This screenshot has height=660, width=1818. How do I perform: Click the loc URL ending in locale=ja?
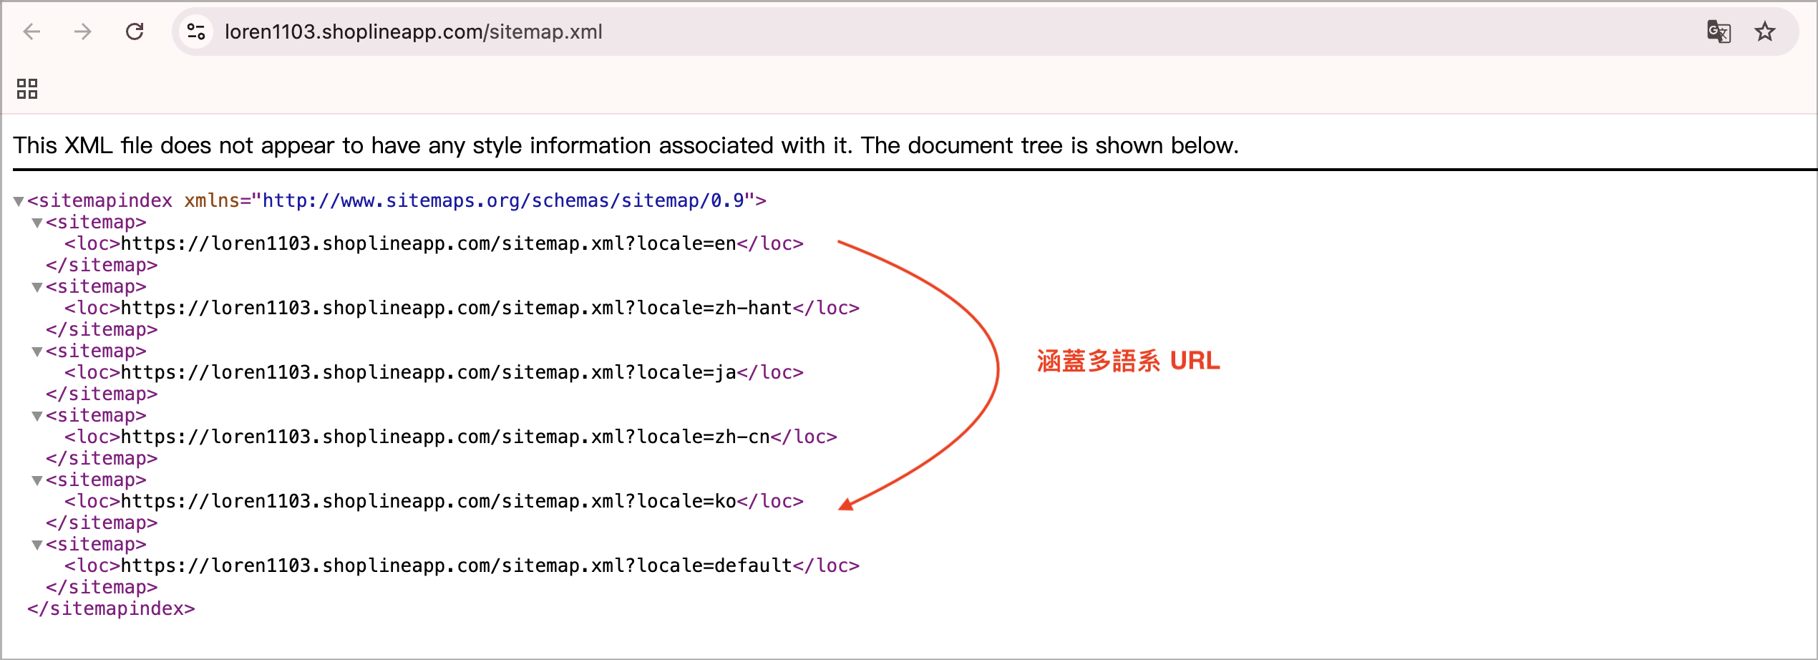coord(429,373)
